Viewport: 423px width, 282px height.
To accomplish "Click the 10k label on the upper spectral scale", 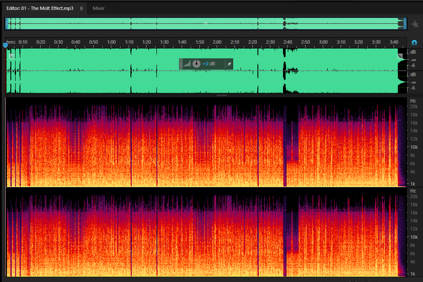I will tap(414, 147).
